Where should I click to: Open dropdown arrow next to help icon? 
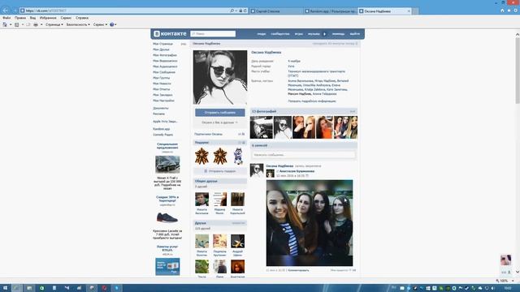[x=115, y=24]
